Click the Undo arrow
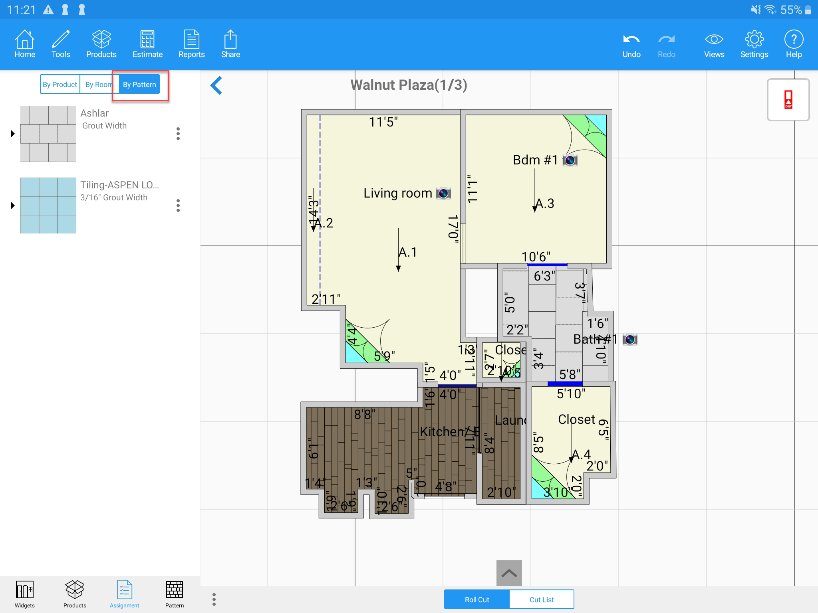 pyautogui.click(x=631, y=44)
